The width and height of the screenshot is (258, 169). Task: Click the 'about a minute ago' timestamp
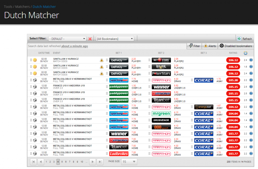point(75,46)
